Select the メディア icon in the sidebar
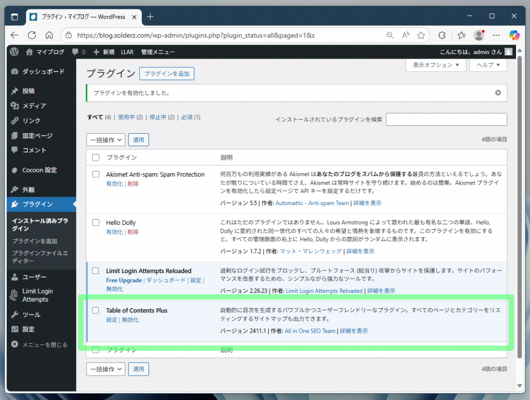Viewport: 530px width, 400px height. click(x=14, y=106)
